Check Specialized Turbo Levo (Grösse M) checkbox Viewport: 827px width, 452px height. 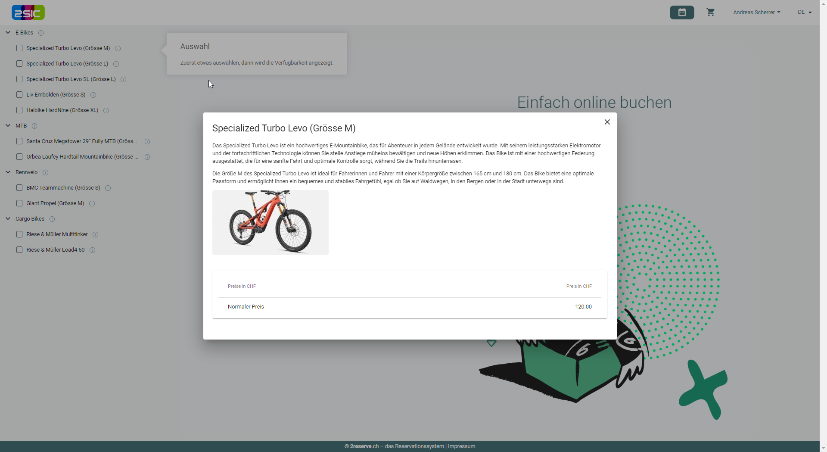(19, 48)
